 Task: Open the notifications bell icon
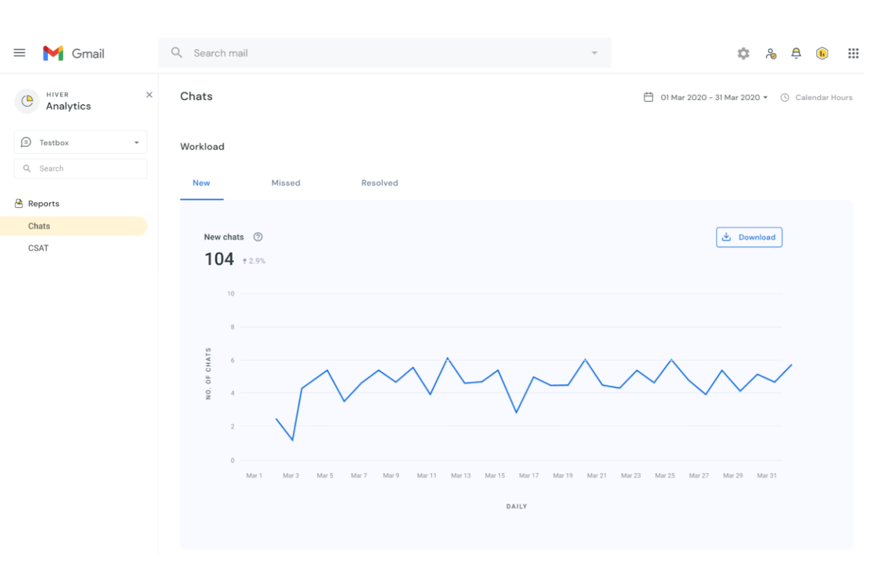[796, 54]
